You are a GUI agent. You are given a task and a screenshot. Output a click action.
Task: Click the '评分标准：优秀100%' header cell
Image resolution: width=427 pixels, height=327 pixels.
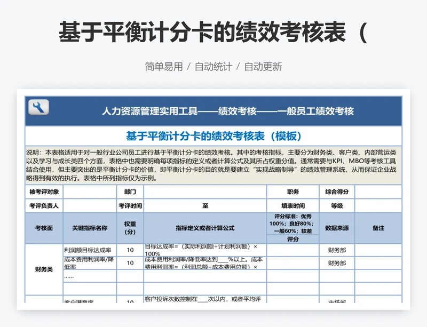click(x=292, y=224)
